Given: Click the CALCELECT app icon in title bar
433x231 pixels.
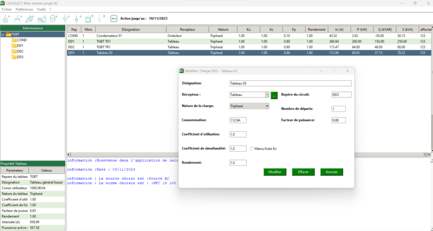Looking at the screenshot, I should click(x=3, y=3).
